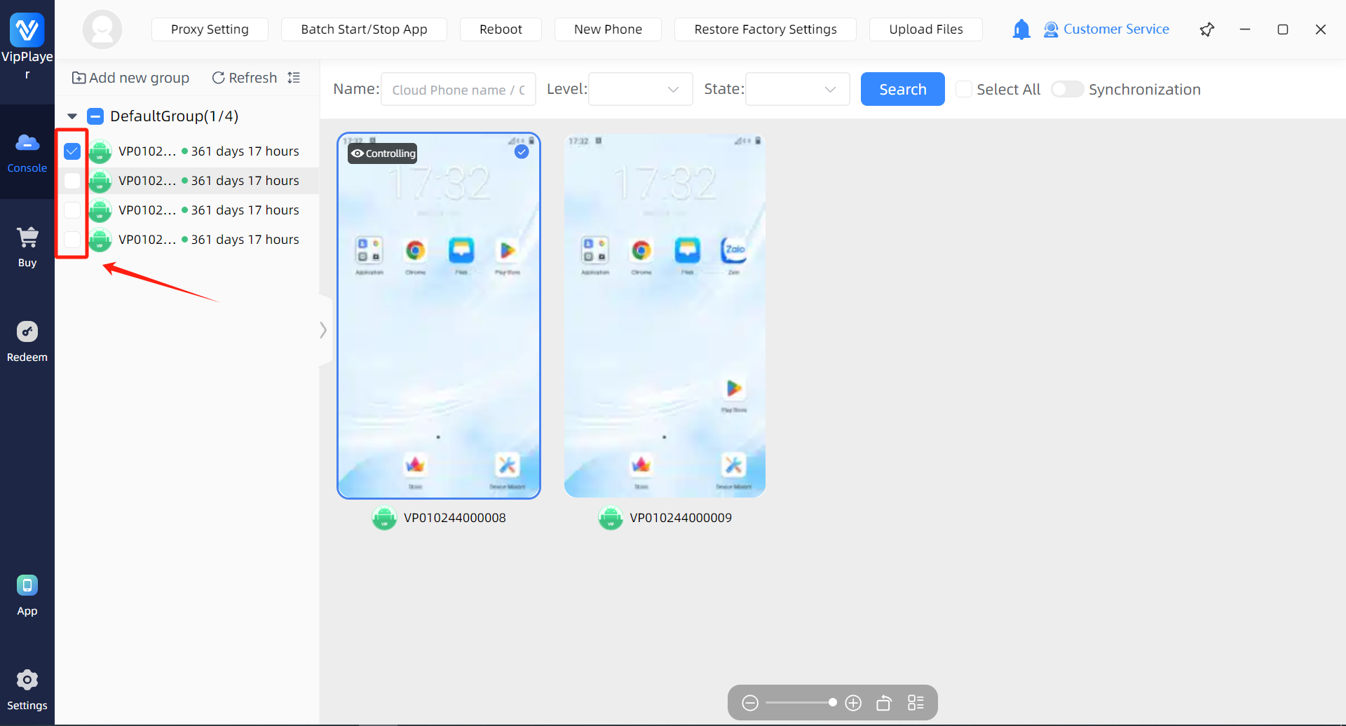Pin the window with the pin icon
This screenshot has height=726, width=1346.
[1206, 29]
